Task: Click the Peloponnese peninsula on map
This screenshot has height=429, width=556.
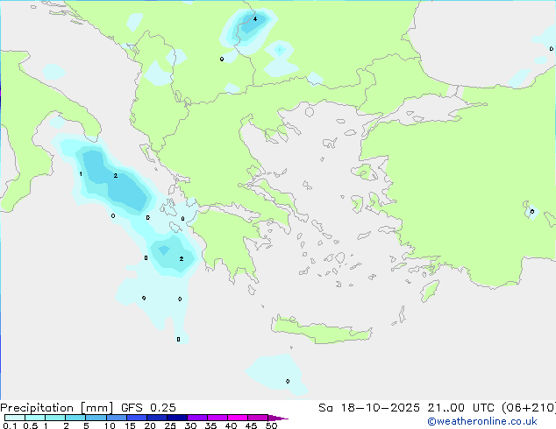Action: pos(231,244)
